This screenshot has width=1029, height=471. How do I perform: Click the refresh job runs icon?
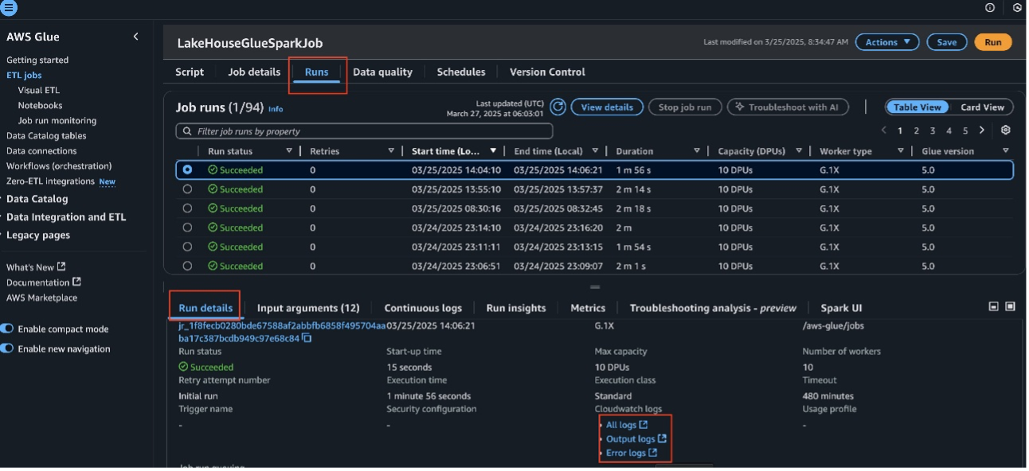[x=558, y=107]
